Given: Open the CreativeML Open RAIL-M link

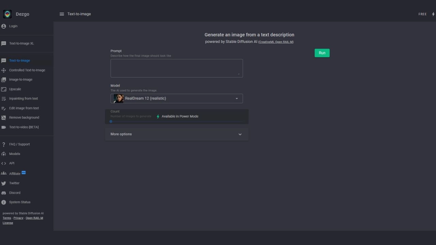Looking at the screenshot, I should click(276, 42).
